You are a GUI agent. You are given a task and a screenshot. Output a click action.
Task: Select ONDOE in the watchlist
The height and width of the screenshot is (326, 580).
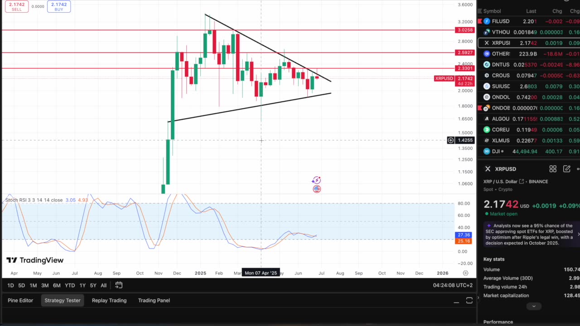pos(528,108)
